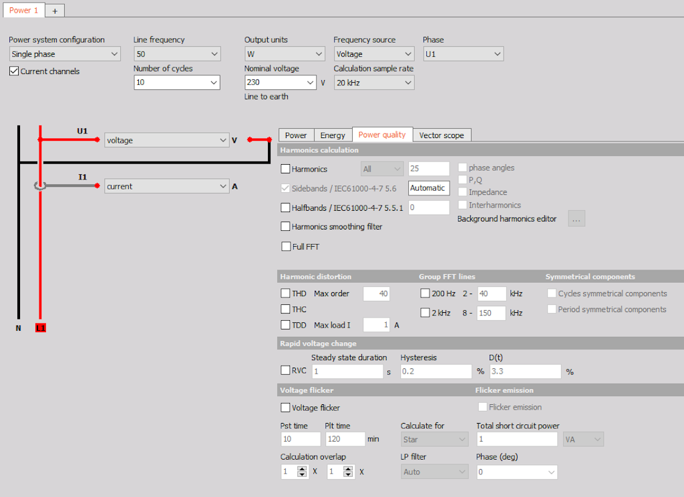The height and width of the screenshot is (497, 684).
Task: Click the D(t) percent field
Action: 525,372
